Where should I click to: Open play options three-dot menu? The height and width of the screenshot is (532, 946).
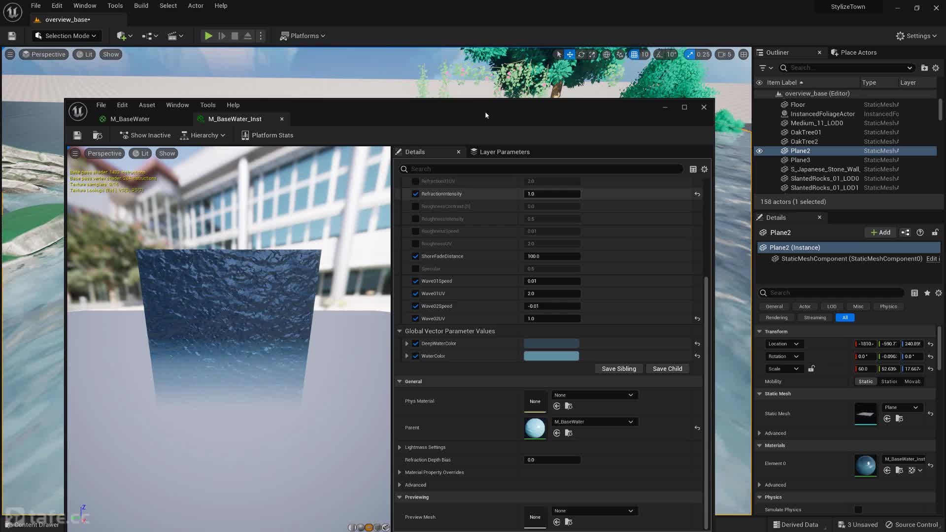tap(261, 36)
